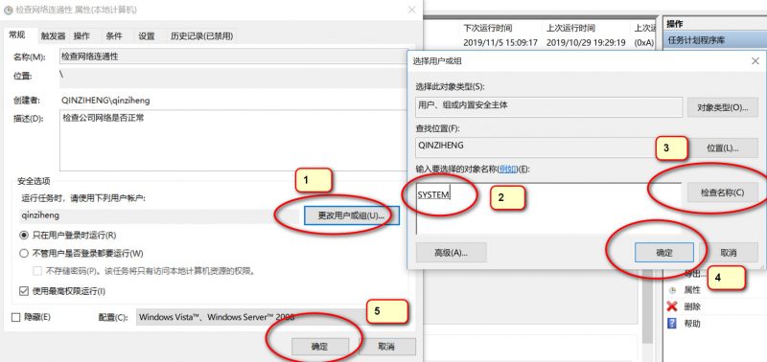Viewport: 767px width, 362px height.
Task: Click the 检查名称(C) button
Action: 723,192
